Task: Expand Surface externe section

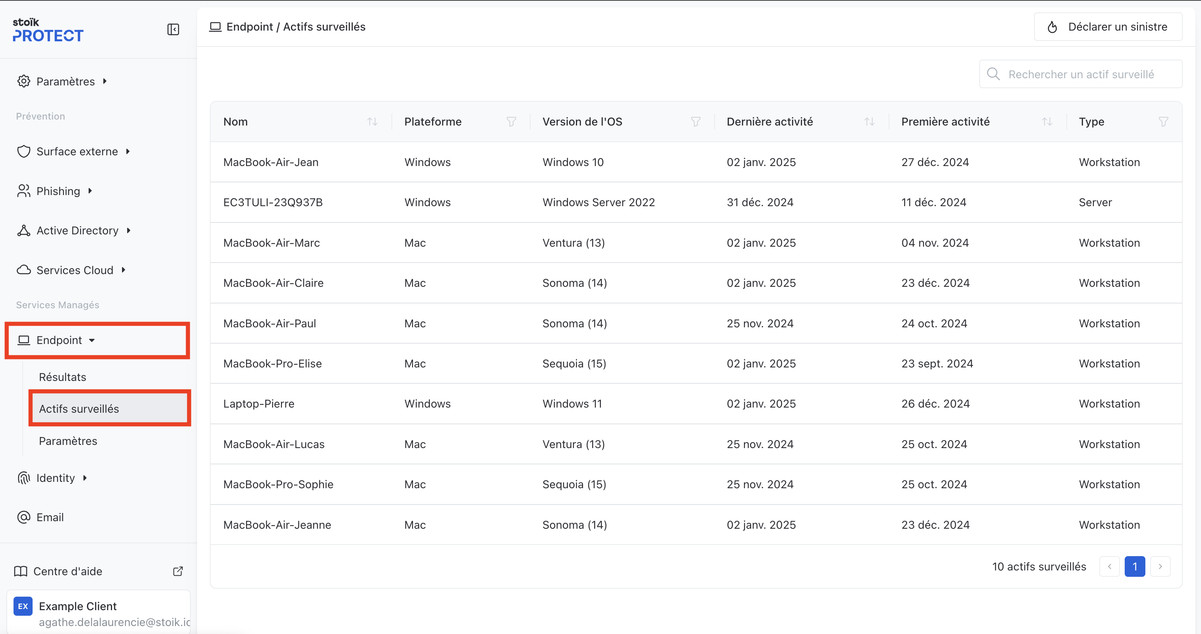Action: (77, 151)
